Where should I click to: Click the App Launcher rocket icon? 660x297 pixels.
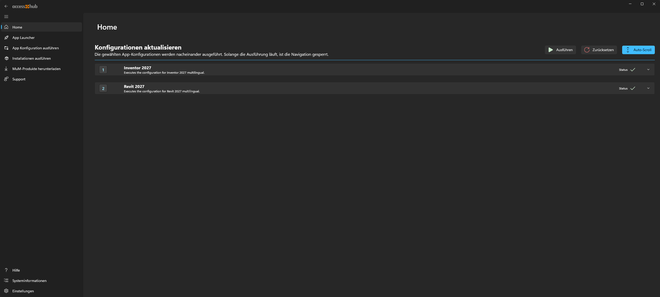[6, 38]
